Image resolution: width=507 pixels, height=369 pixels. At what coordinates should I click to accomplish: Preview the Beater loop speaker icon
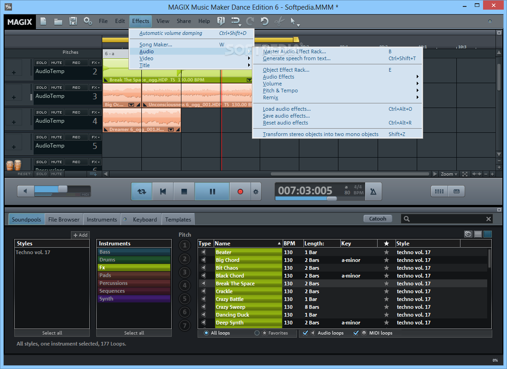204,252
